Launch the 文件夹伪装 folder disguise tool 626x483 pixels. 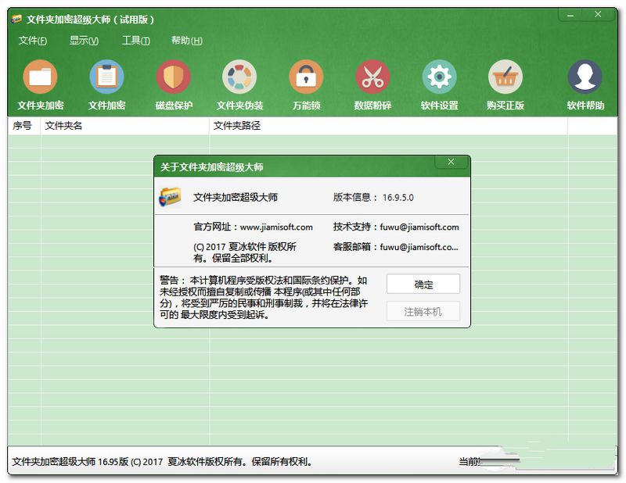239,77
